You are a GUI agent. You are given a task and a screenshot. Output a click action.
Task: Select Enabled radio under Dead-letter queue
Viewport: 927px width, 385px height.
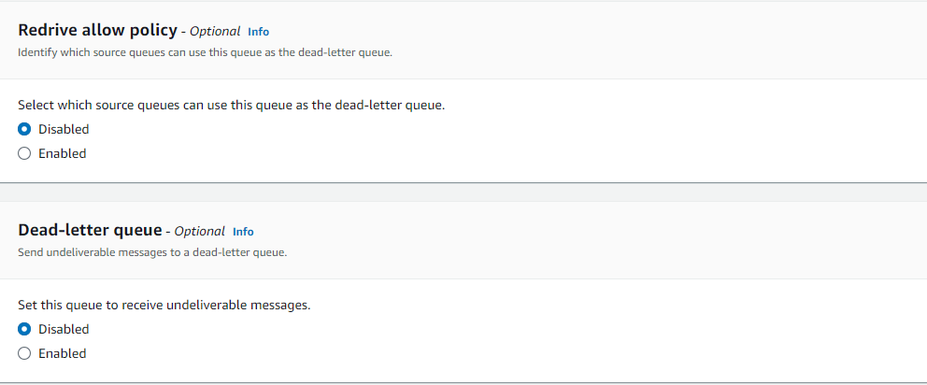[24, 353]
